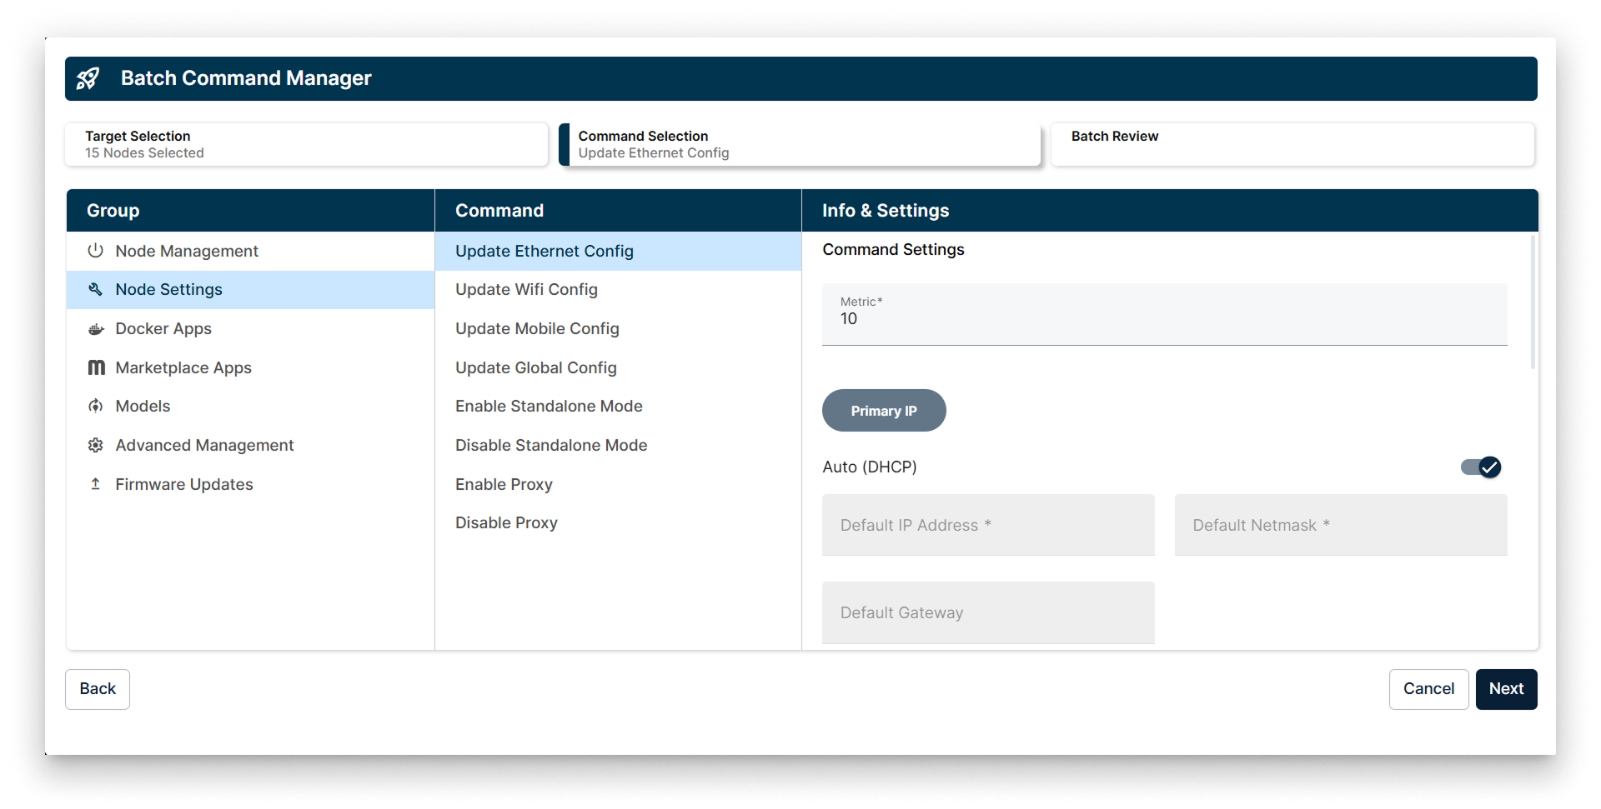Click the rocket icon in the header
This screenshot has height=809, width=1601.
point(89,78)
